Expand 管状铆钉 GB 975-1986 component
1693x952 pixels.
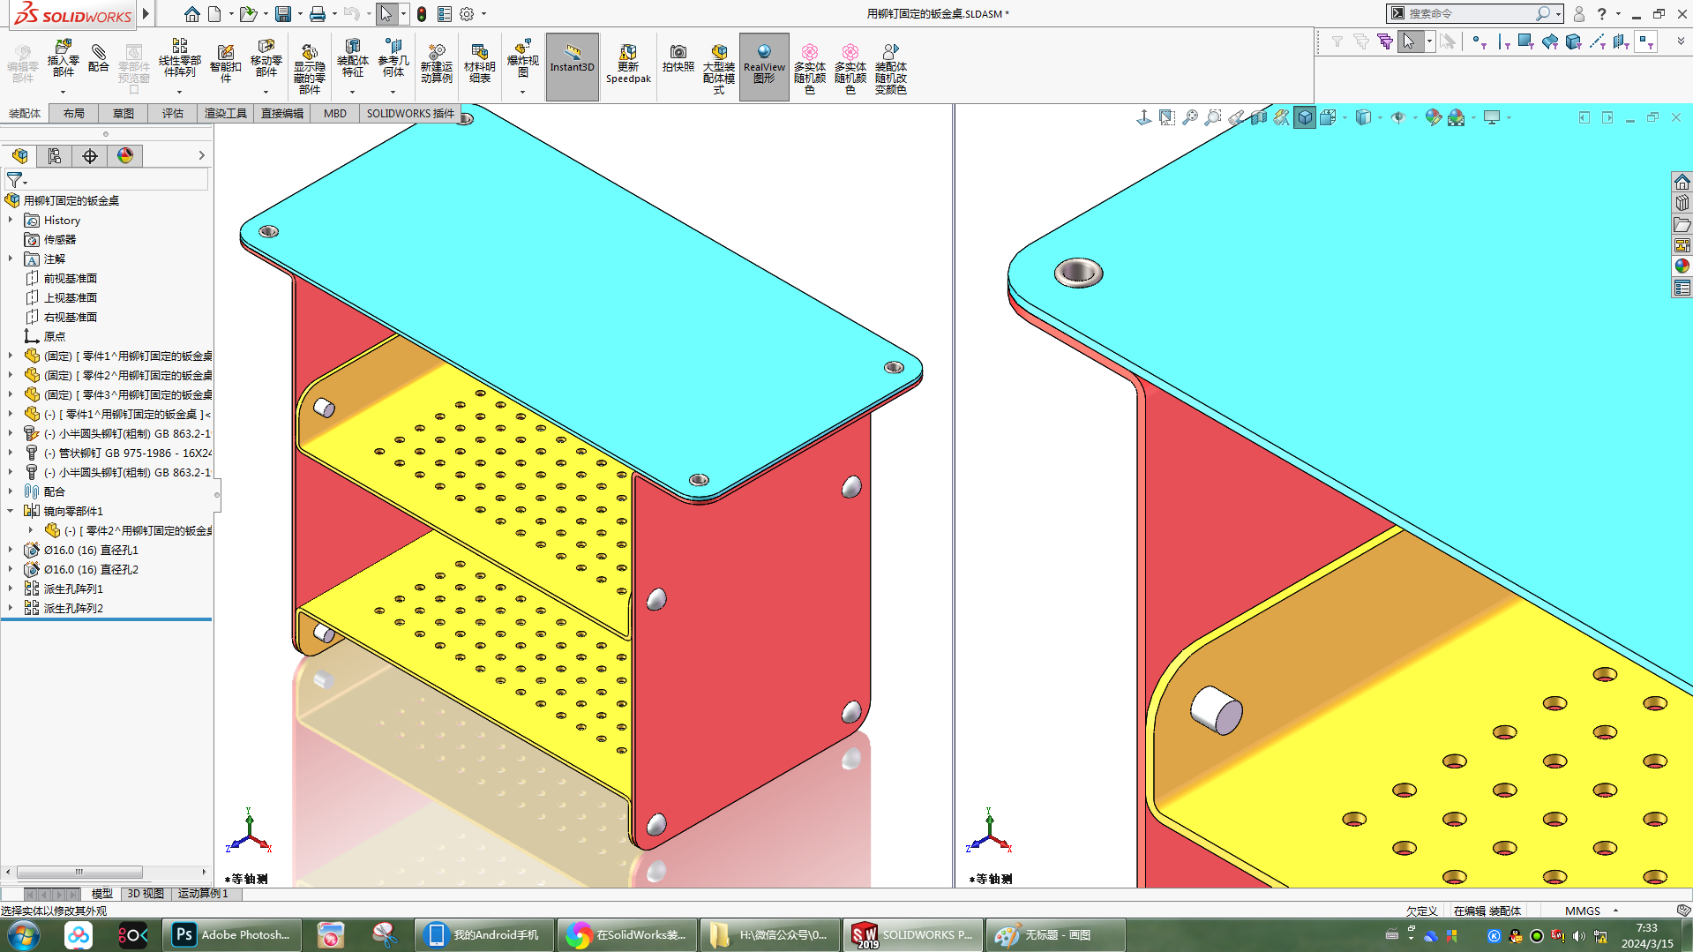point(11,453)
